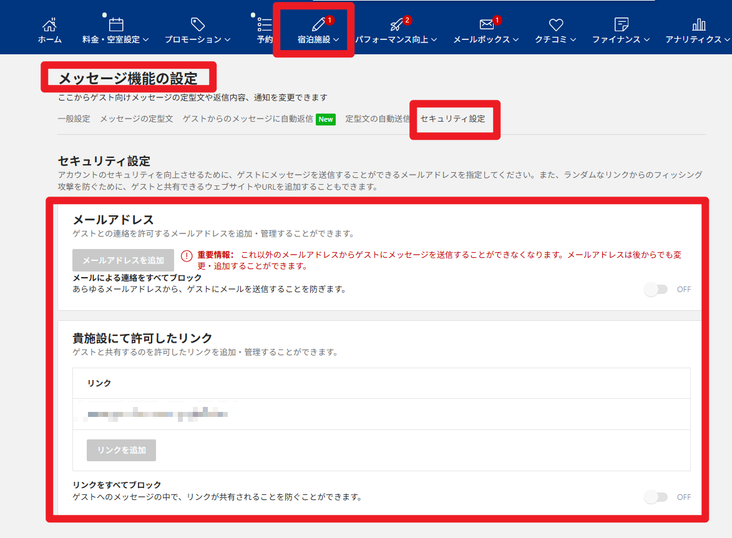Click the rocket icon for パフォーマンス向上

pyautogui.click(x=396, y=25)
